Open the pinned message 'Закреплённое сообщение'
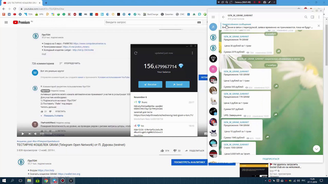 tap(268, 26)
